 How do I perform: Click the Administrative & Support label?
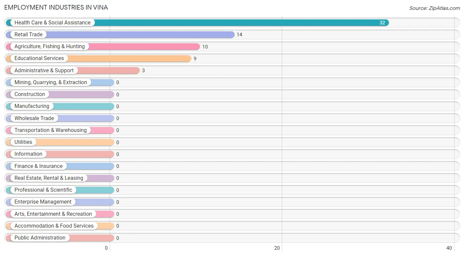coord(44,70)
